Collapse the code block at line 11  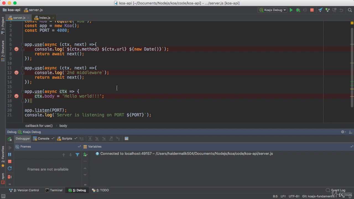[23, 68]
